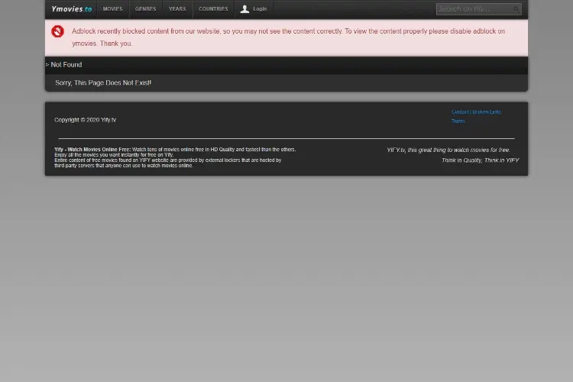Open the COUNTRIES menu

pyautogui.click(x=213, y=8)
